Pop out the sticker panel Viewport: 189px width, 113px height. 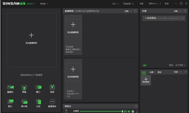[185, 72]
